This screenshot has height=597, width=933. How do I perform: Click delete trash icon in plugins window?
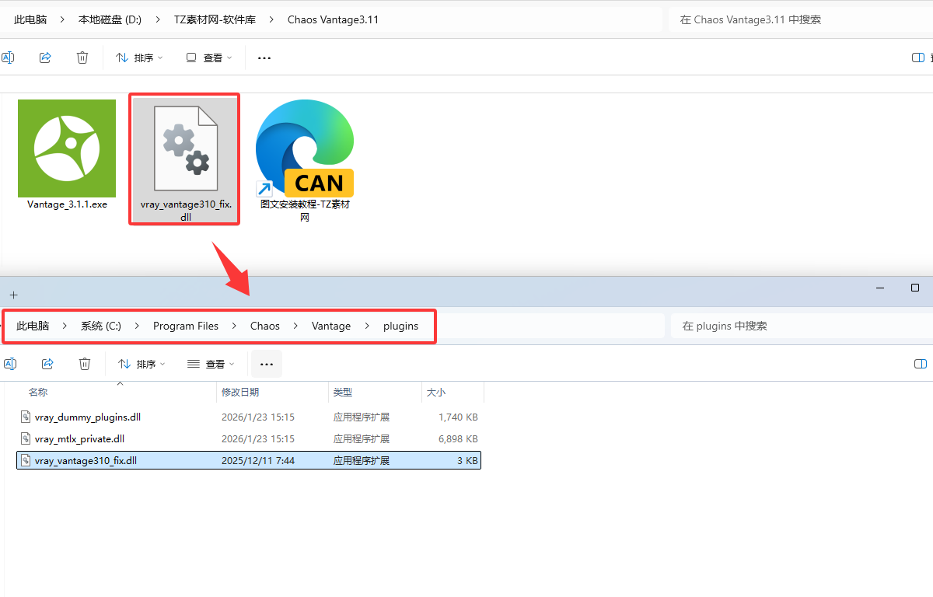coord(85,364)
